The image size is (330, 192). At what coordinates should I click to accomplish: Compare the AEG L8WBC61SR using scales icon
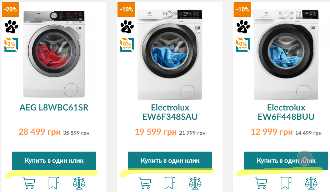point(79,183)
